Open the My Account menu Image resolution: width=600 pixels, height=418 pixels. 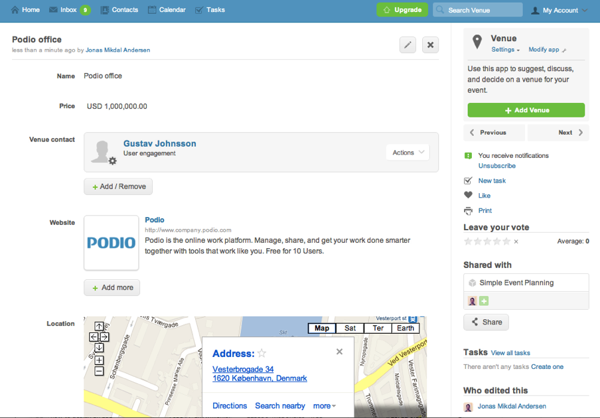pyautogui.click(x=560, y=10)
